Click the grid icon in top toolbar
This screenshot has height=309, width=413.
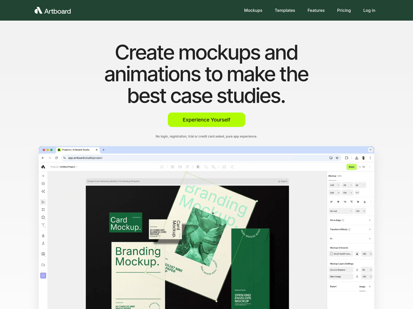pos(173,167)
